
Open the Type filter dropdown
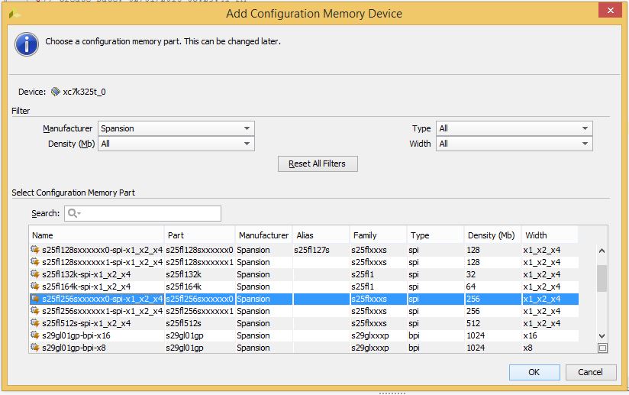(x=514, y=128)
